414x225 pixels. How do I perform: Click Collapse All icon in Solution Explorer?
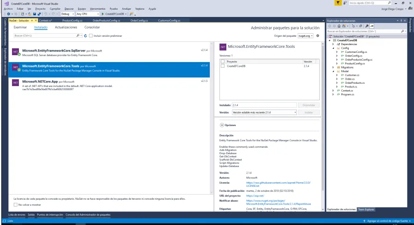(x=361, y=26)
